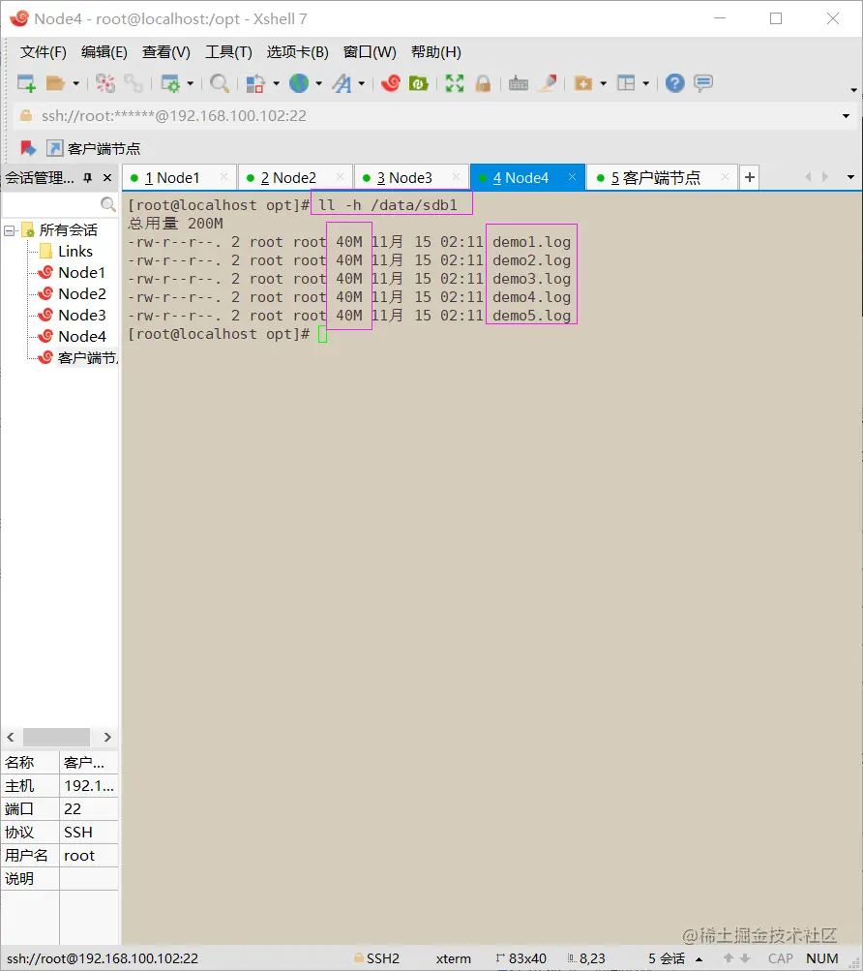Toggle full screen arrows icon
This screenshot has width=863, height=971.
tap(455, 83)
